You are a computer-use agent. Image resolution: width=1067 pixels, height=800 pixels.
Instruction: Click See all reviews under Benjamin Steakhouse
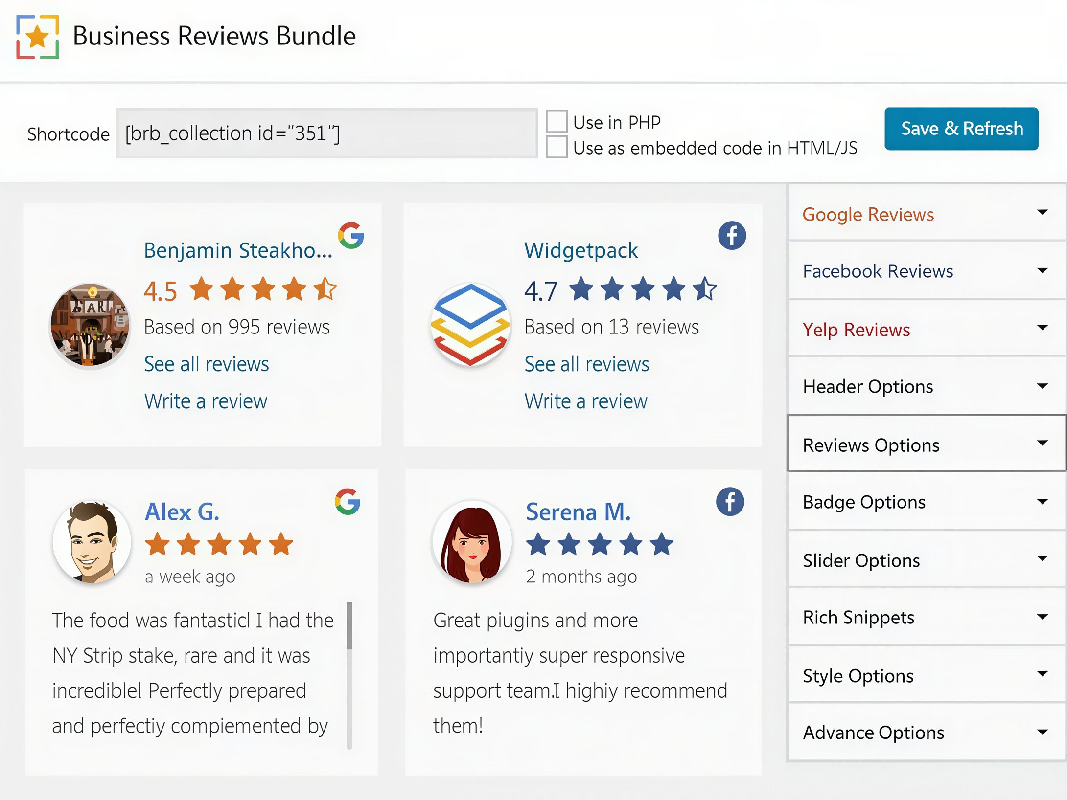pyautogui.click(x=206, y=364)
